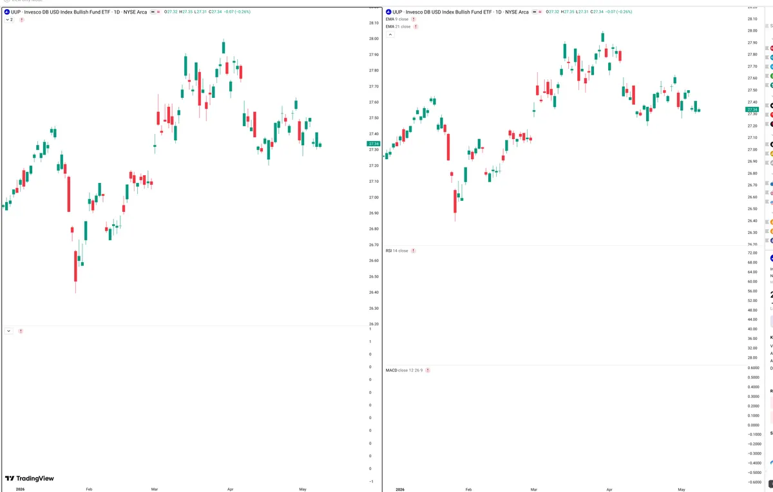
Task: Click the green 27.34 price tag on the left chart's axis
Action: [373, 144]
